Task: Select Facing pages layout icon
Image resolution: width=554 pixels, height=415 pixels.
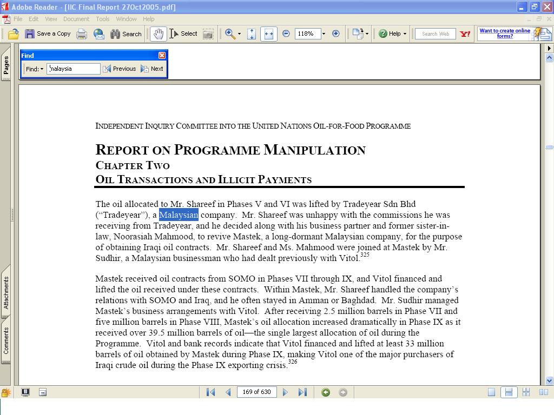Action: (544, 392)
